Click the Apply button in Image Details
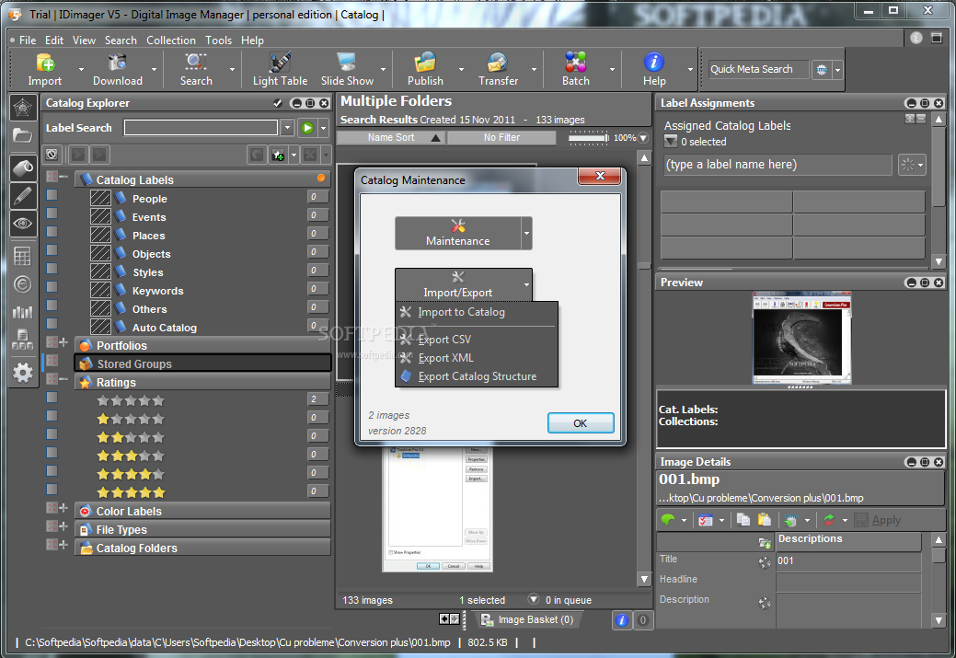The height and width of the screenshot is (658, 956). tap(878, 520)
